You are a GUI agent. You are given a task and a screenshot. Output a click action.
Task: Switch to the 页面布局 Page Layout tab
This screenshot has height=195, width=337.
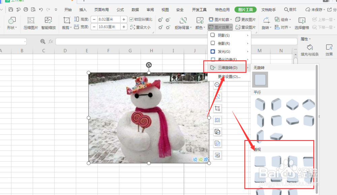tap(101, 10)
